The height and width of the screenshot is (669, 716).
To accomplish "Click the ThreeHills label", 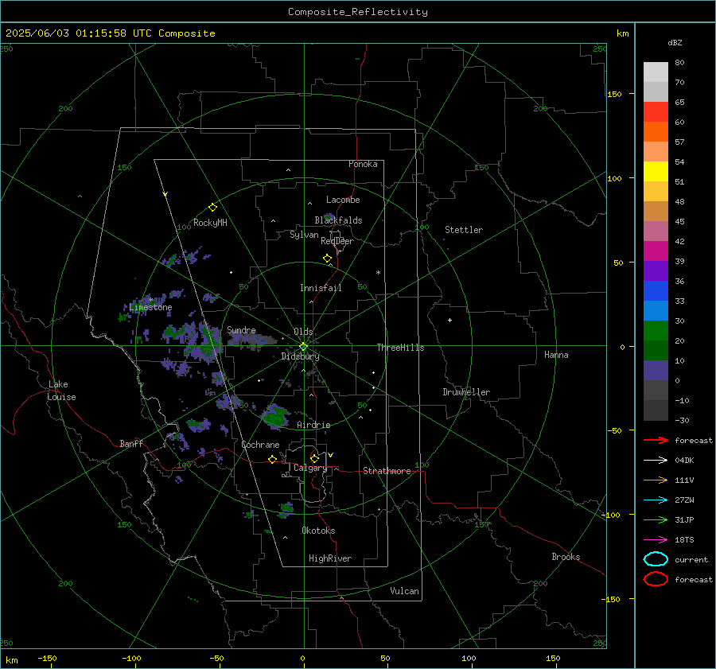I will (x=400, y=348).
